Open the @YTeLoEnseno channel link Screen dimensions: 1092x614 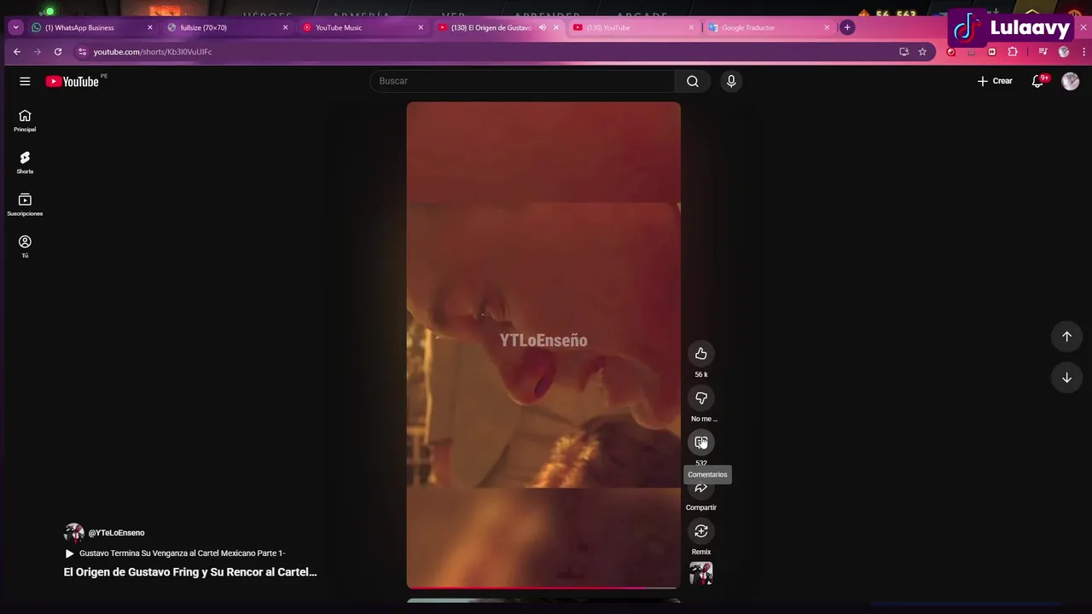point(117,533)
